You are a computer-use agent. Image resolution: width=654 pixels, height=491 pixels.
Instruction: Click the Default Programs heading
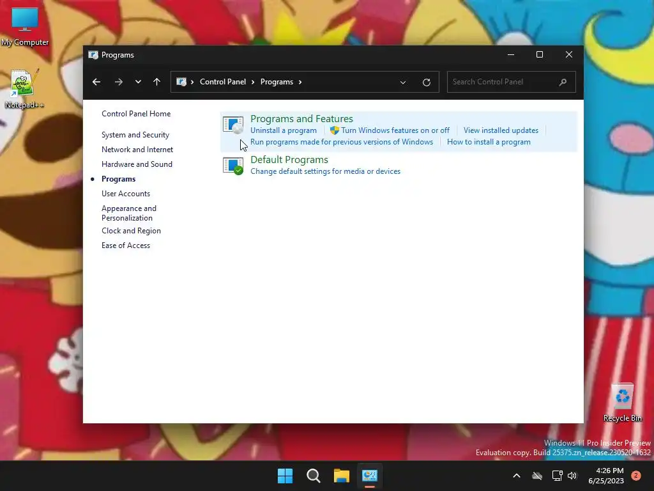click(x=289, y=159)
